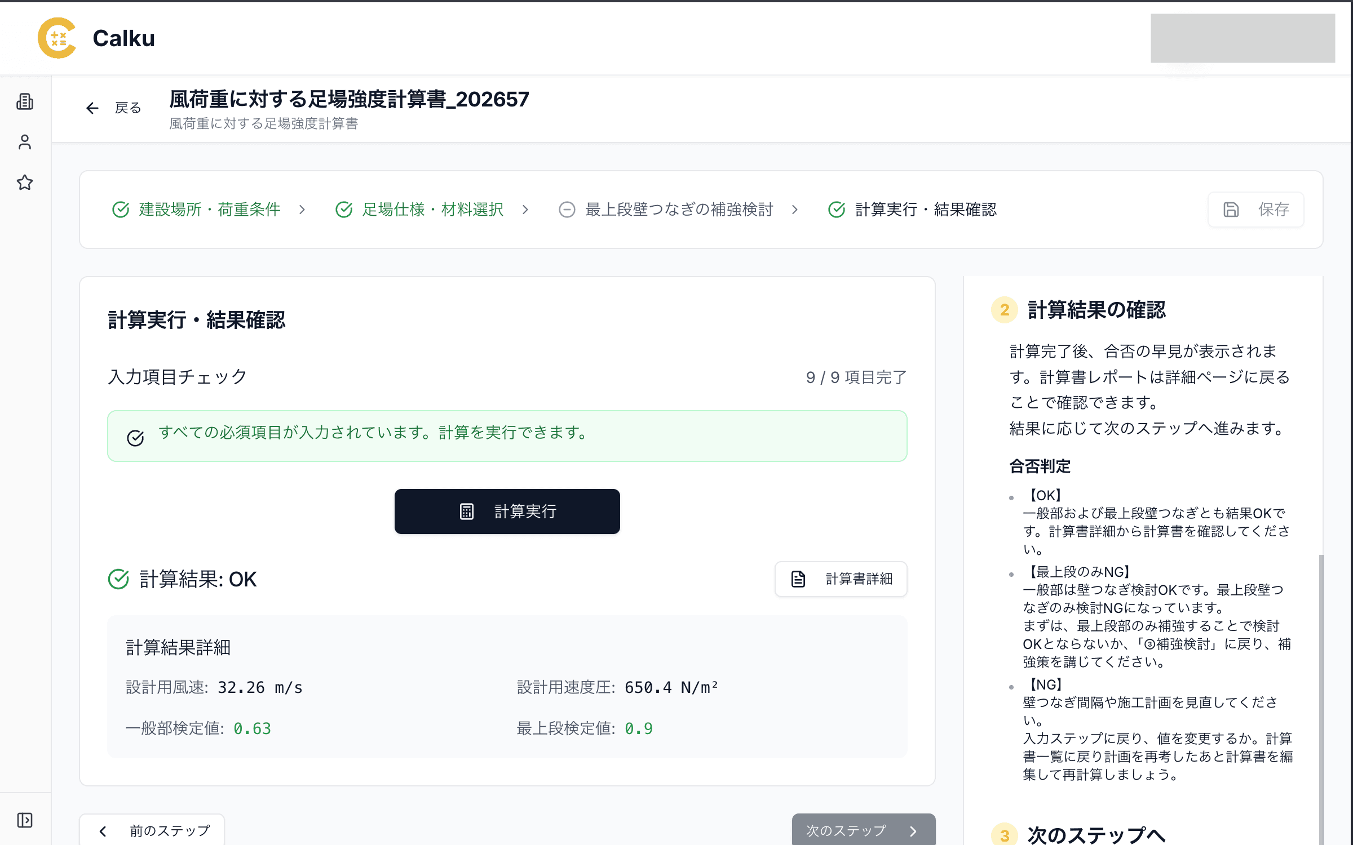Click the 一般部検定値 0.63 value
This screenshot has height=845, width=1353.
[x=252, y=728]
